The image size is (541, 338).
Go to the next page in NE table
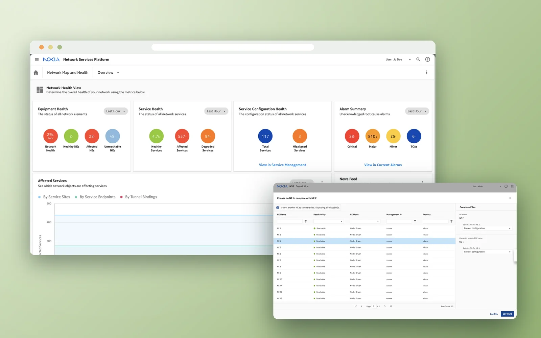[x=385, y=307]
